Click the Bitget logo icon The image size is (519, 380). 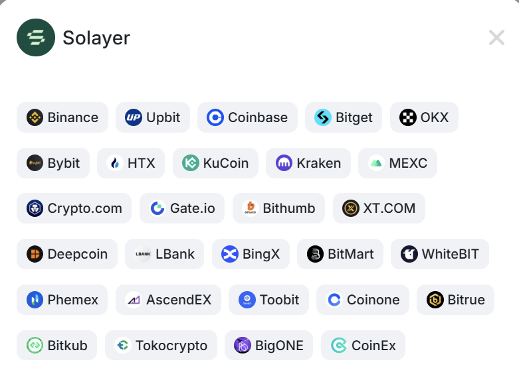(323, 117)
